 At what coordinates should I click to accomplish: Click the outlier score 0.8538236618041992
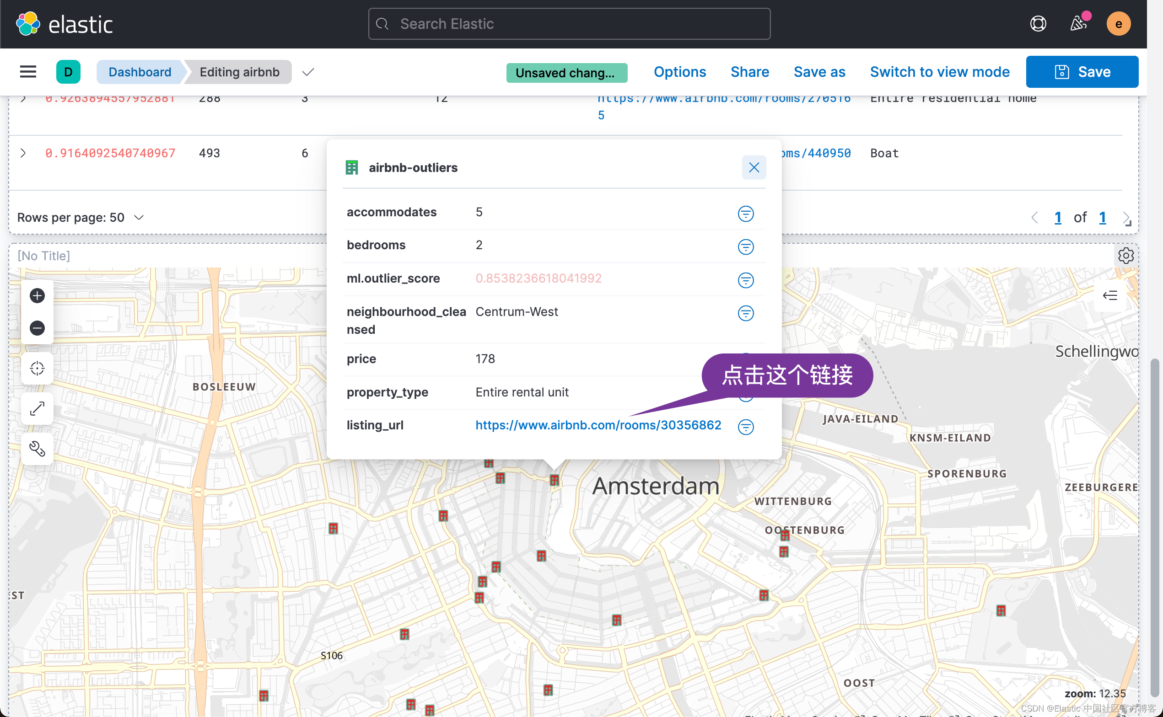538,278
